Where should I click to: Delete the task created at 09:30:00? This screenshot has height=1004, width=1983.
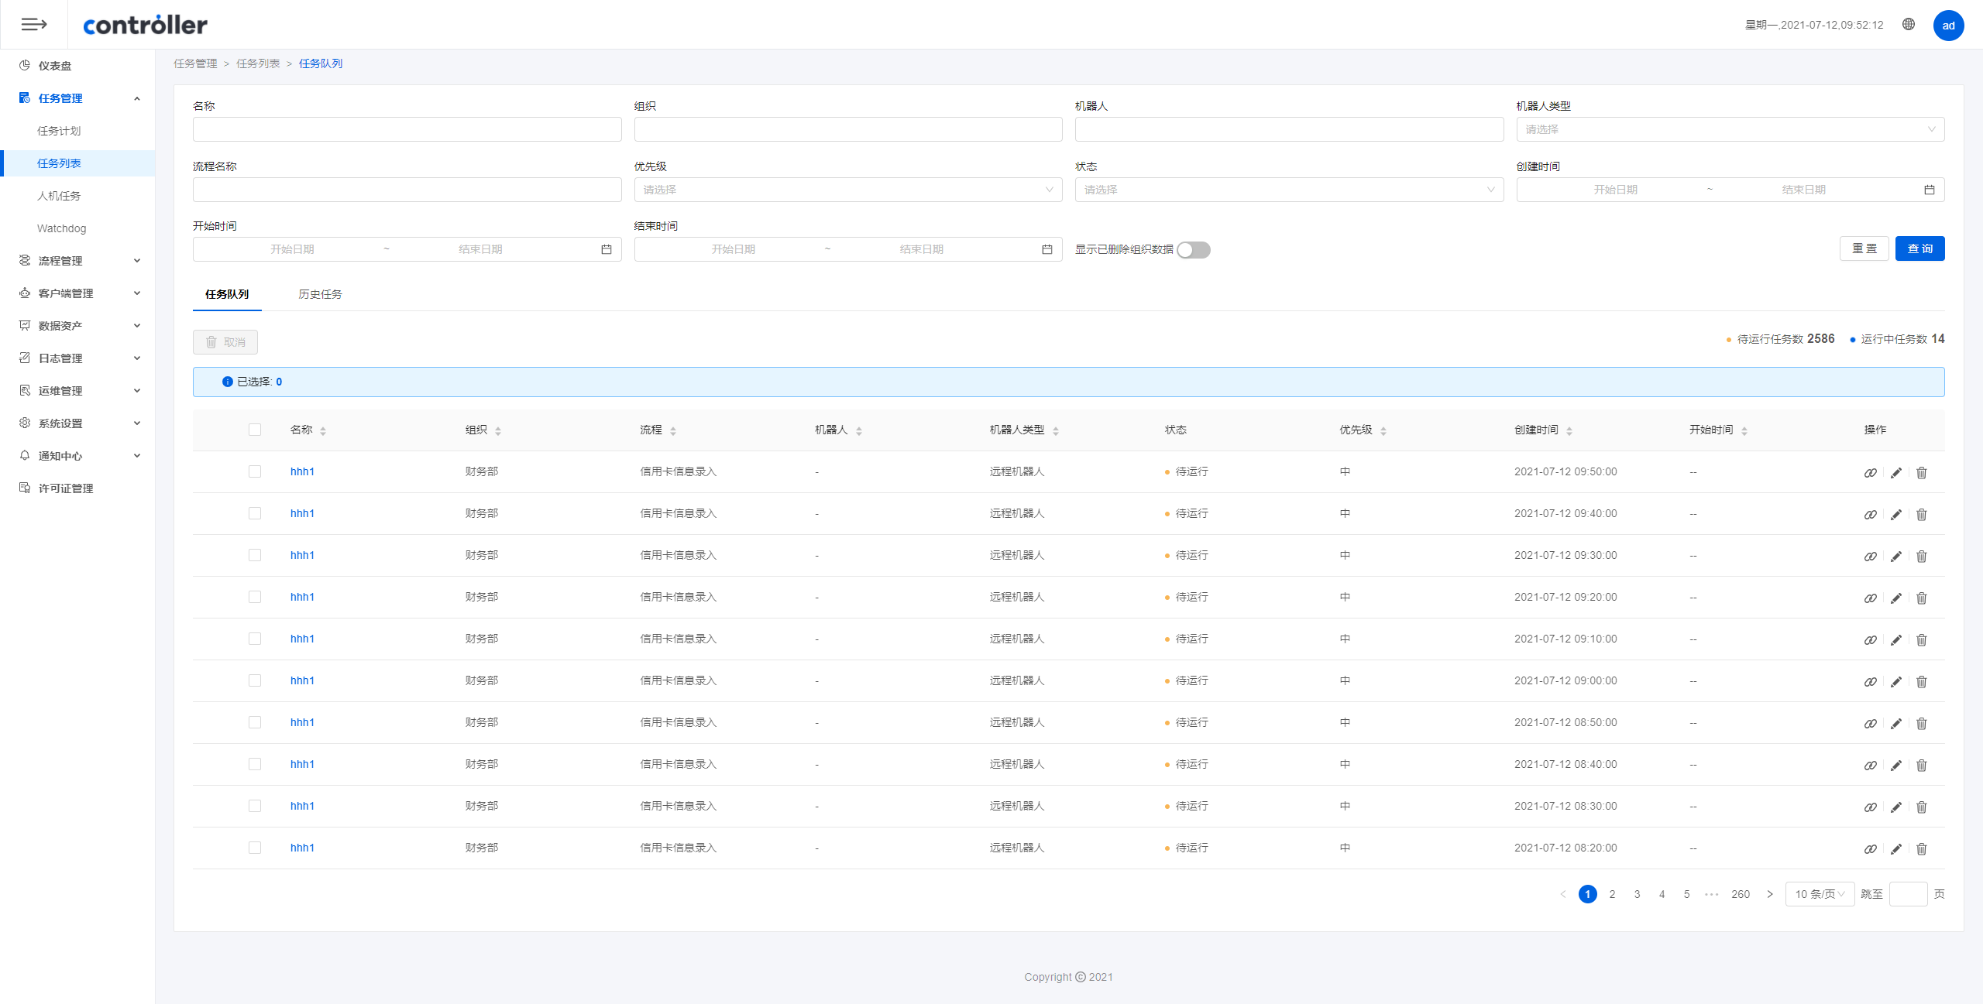[x=1922, y=557]
